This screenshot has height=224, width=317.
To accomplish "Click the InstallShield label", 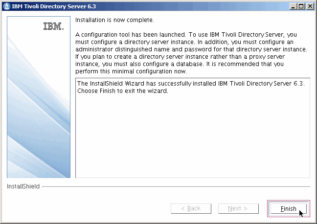I will 23,186.
